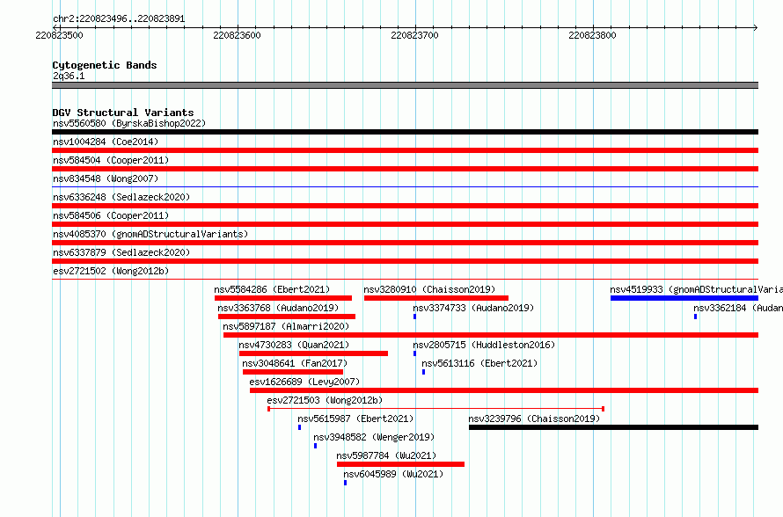Click black bar under nsv3239796 (Chaisson2019)

point(614,427)
